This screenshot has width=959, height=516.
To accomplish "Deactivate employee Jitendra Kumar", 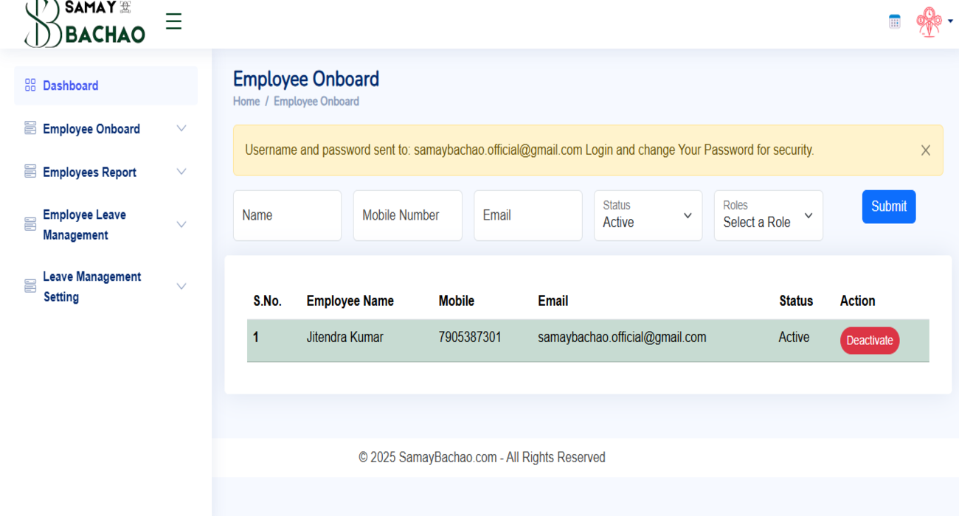I will click(x=869, y=340).
